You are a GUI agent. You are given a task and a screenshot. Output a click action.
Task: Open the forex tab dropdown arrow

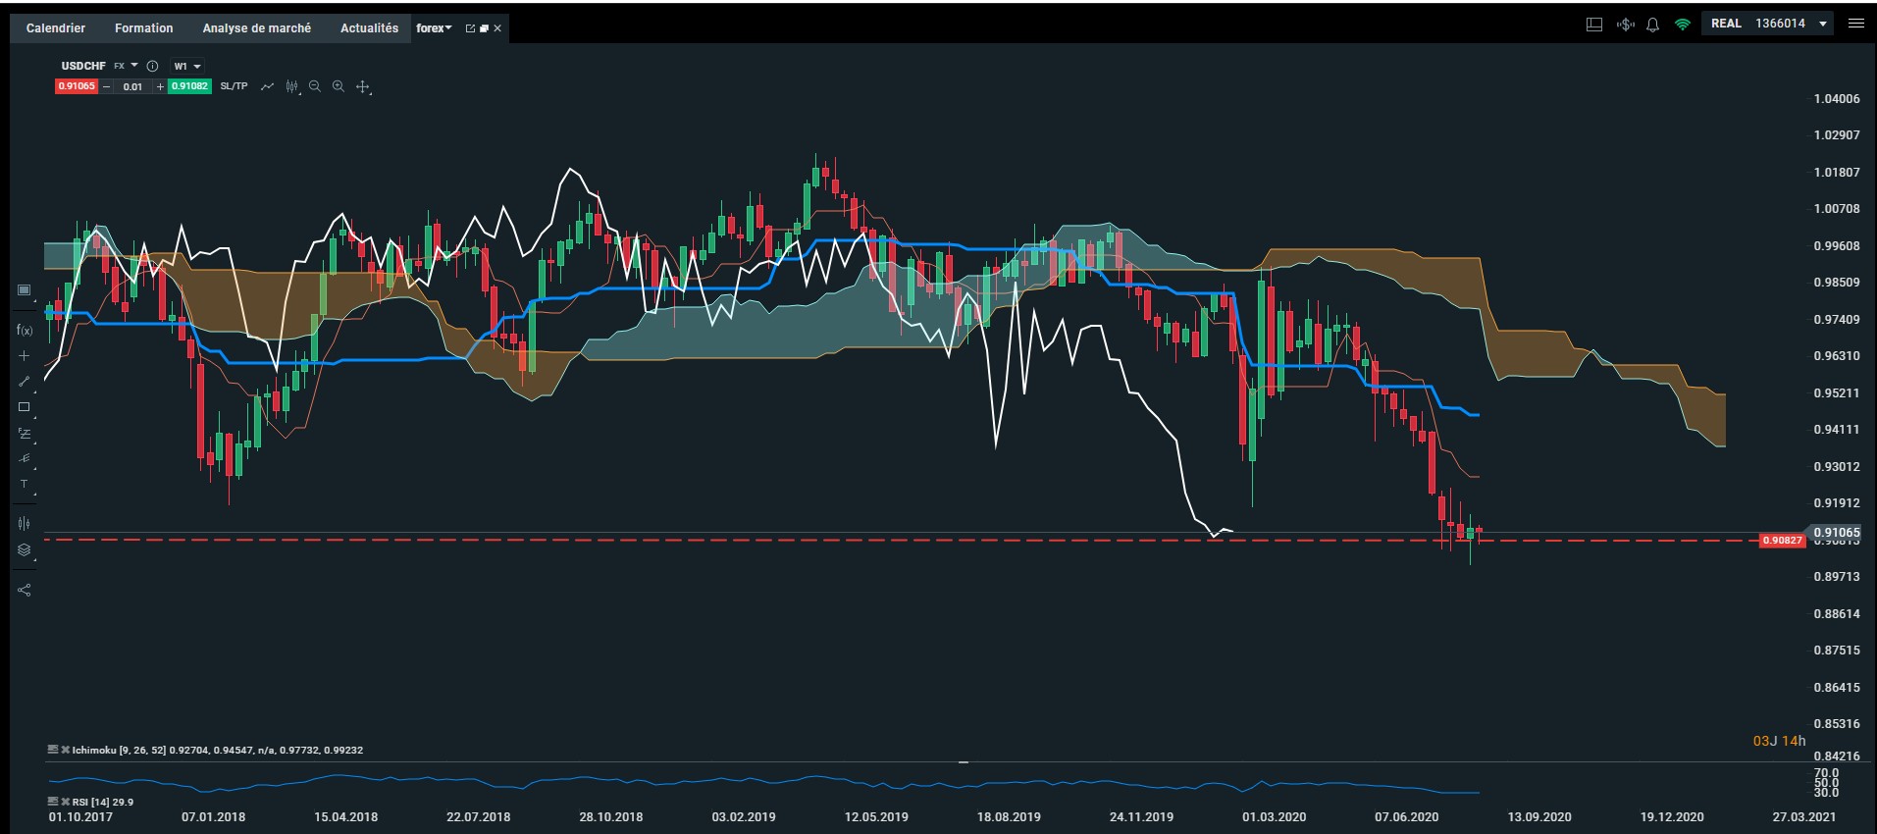(448, 28)
